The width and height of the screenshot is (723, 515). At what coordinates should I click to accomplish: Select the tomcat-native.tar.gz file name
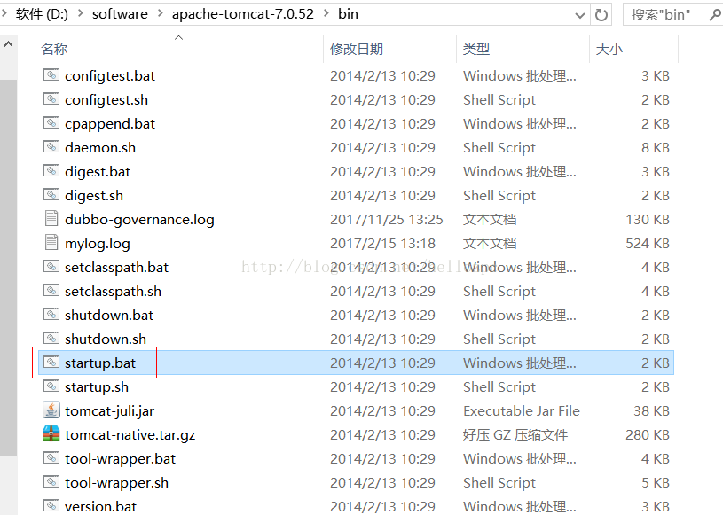(130, 435)
